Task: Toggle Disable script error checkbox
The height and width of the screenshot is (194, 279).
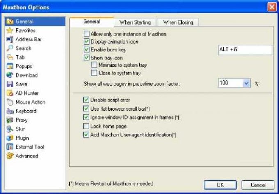Action: pyautogui.click(x=86, y=100)
